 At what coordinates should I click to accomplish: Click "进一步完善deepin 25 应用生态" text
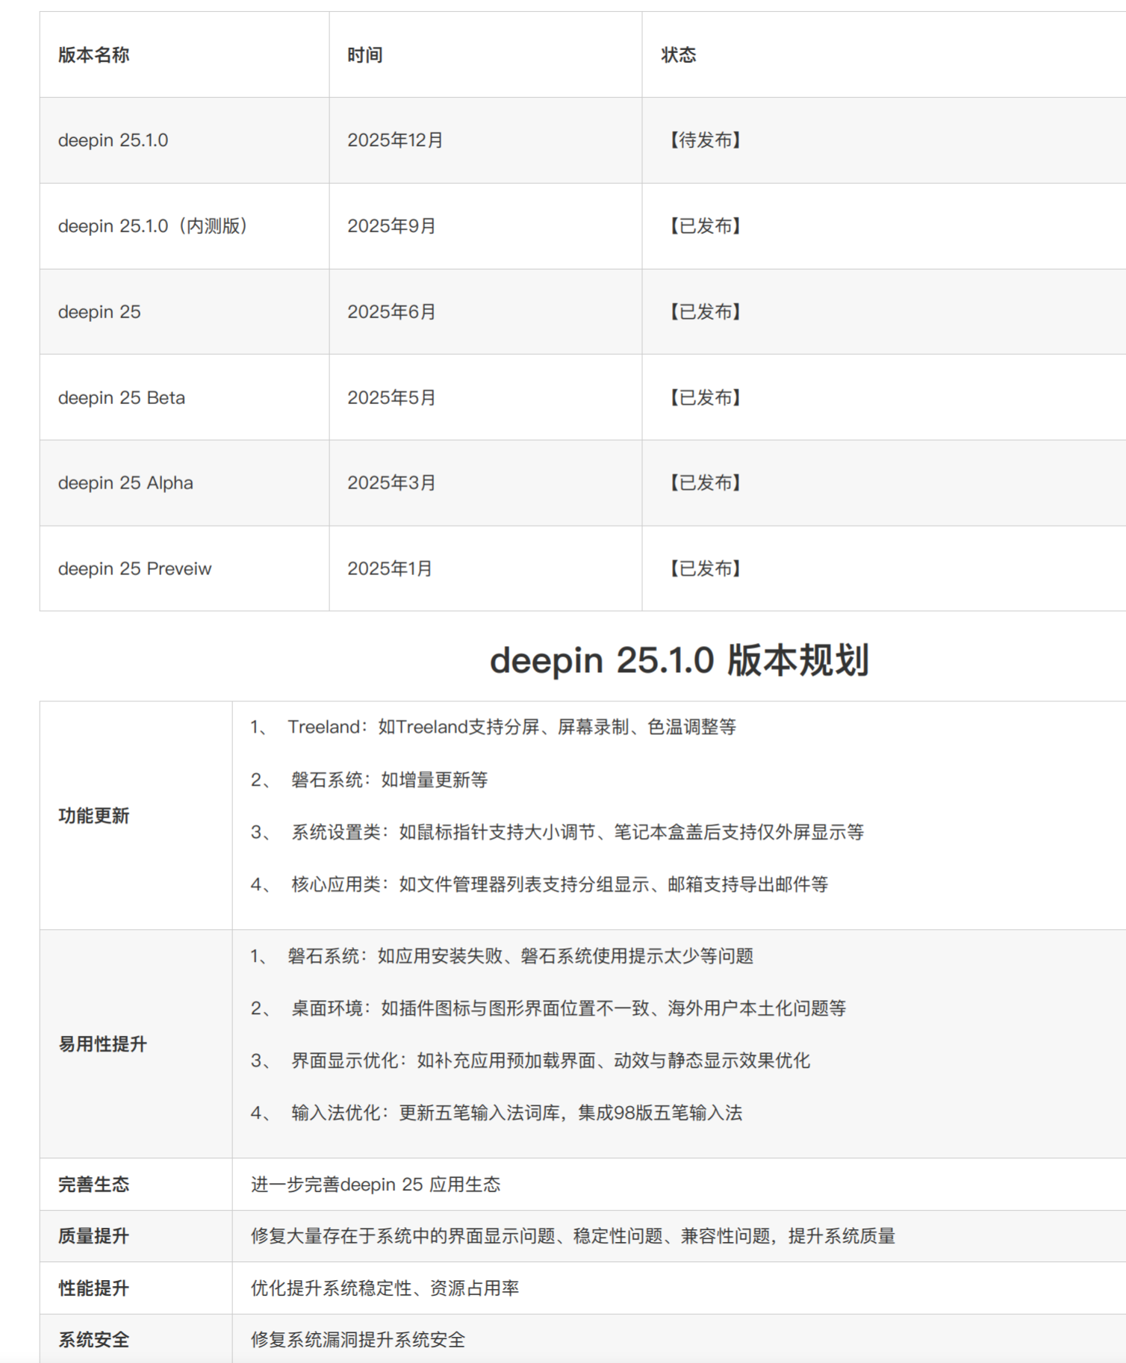pos(376,1185)
